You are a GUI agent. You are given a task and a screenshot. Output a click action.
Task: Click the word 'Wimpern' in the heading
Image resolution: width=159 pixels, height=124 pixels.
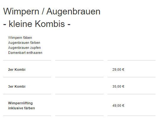[x=21, y=12]
